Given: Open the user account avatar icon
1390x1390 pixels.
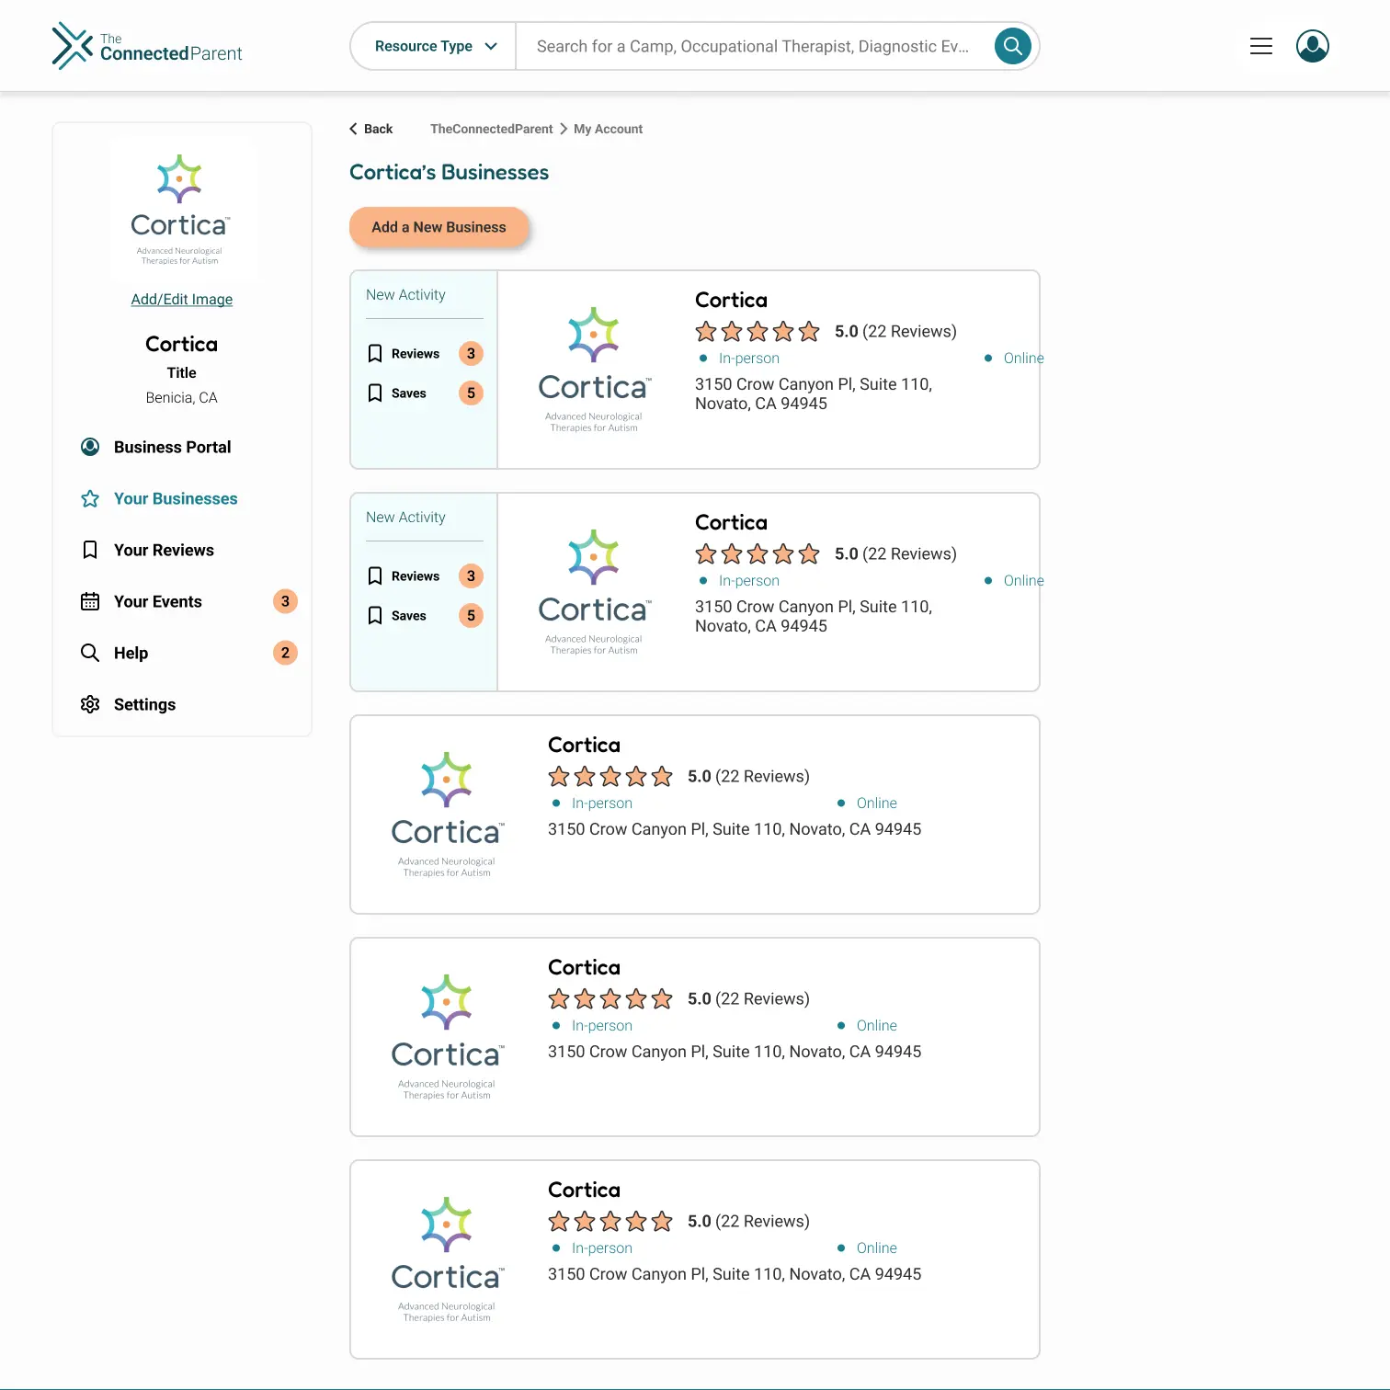Looking at the screenshot, I should (x=1313, y=45).
